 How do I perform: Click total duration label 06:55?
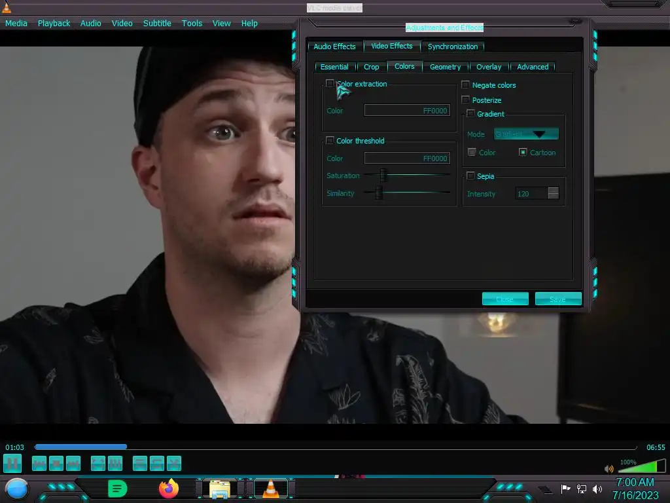click(x=656, y=447)
